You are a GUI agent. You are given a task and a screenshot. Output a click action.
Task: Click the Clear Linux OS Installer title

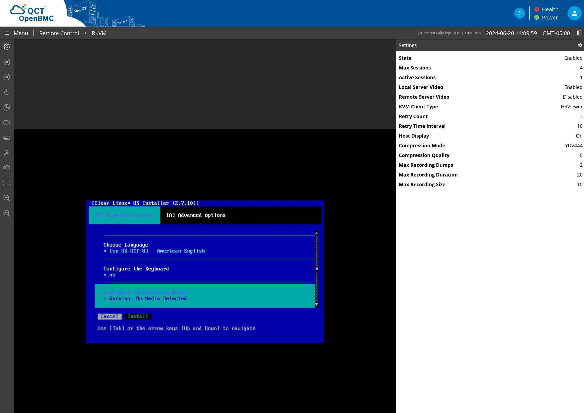pos(145,203)
